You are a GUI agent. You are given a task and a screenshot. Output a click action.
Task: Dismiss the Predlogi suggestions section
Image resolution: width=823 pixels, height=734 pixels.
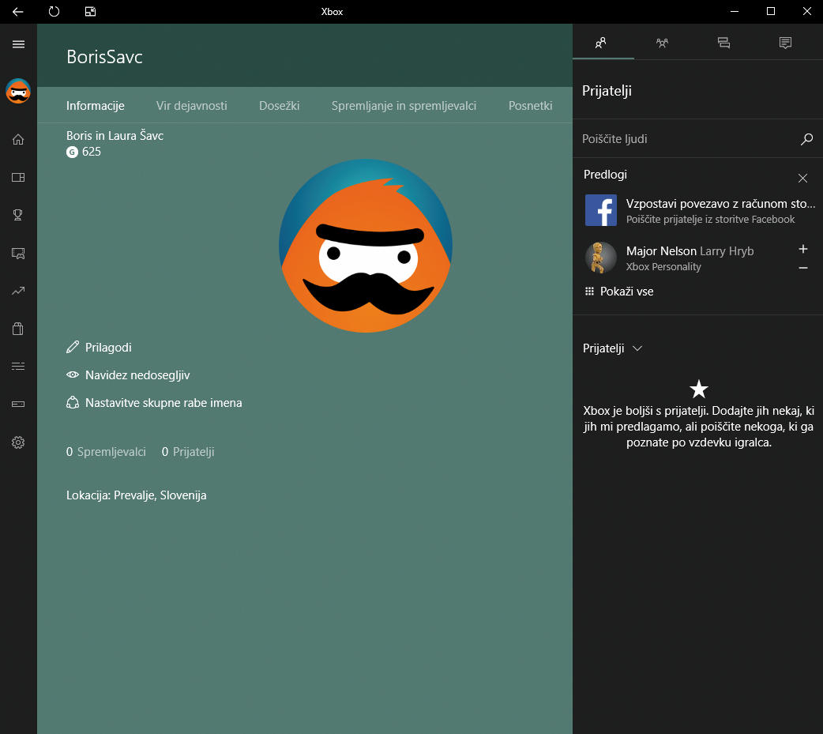click(x=802, y=178)
